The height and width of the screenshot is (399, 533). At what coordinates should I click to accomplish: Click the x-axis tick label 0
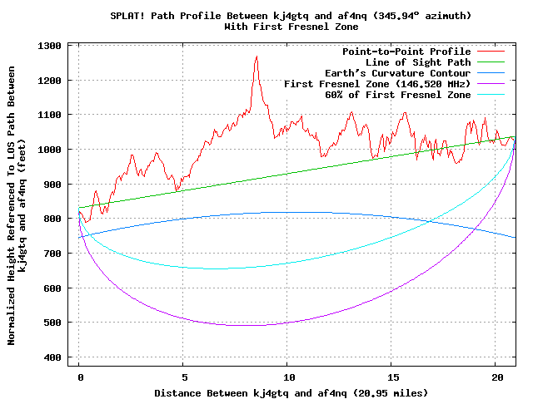coord(81,377)
